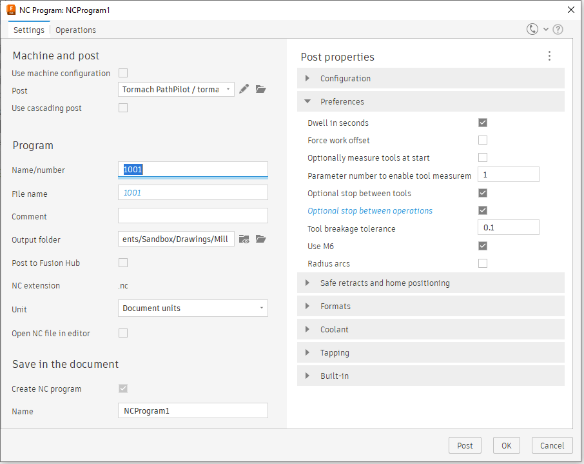The image size is (584, 464).
Task: Open the Unit dropdown
Action: point(193,308)
